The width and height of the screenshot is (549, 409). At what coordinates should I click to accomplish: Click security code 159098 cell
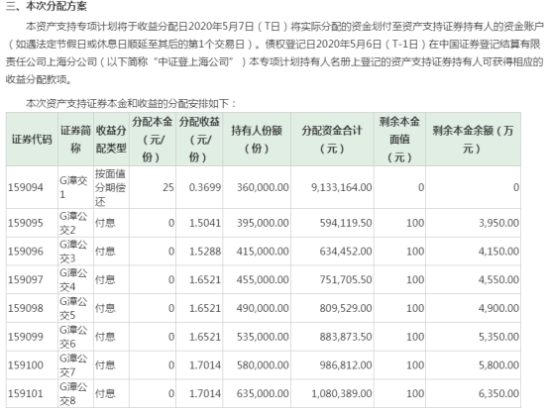(x=32, y=308)
